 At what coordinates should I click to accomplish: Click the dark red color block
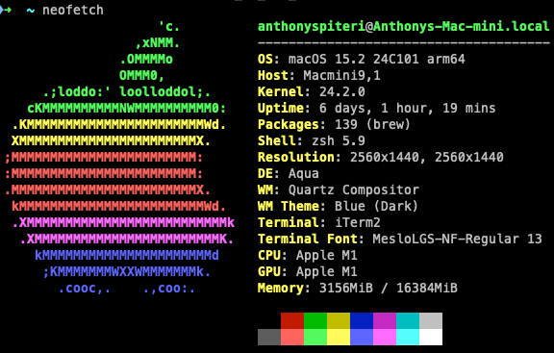coord(292,320)
